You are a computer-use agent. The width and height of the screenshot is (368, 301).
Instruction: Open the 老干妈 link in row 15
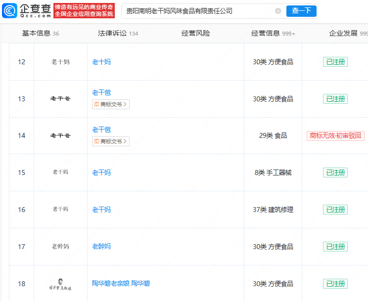101,172
